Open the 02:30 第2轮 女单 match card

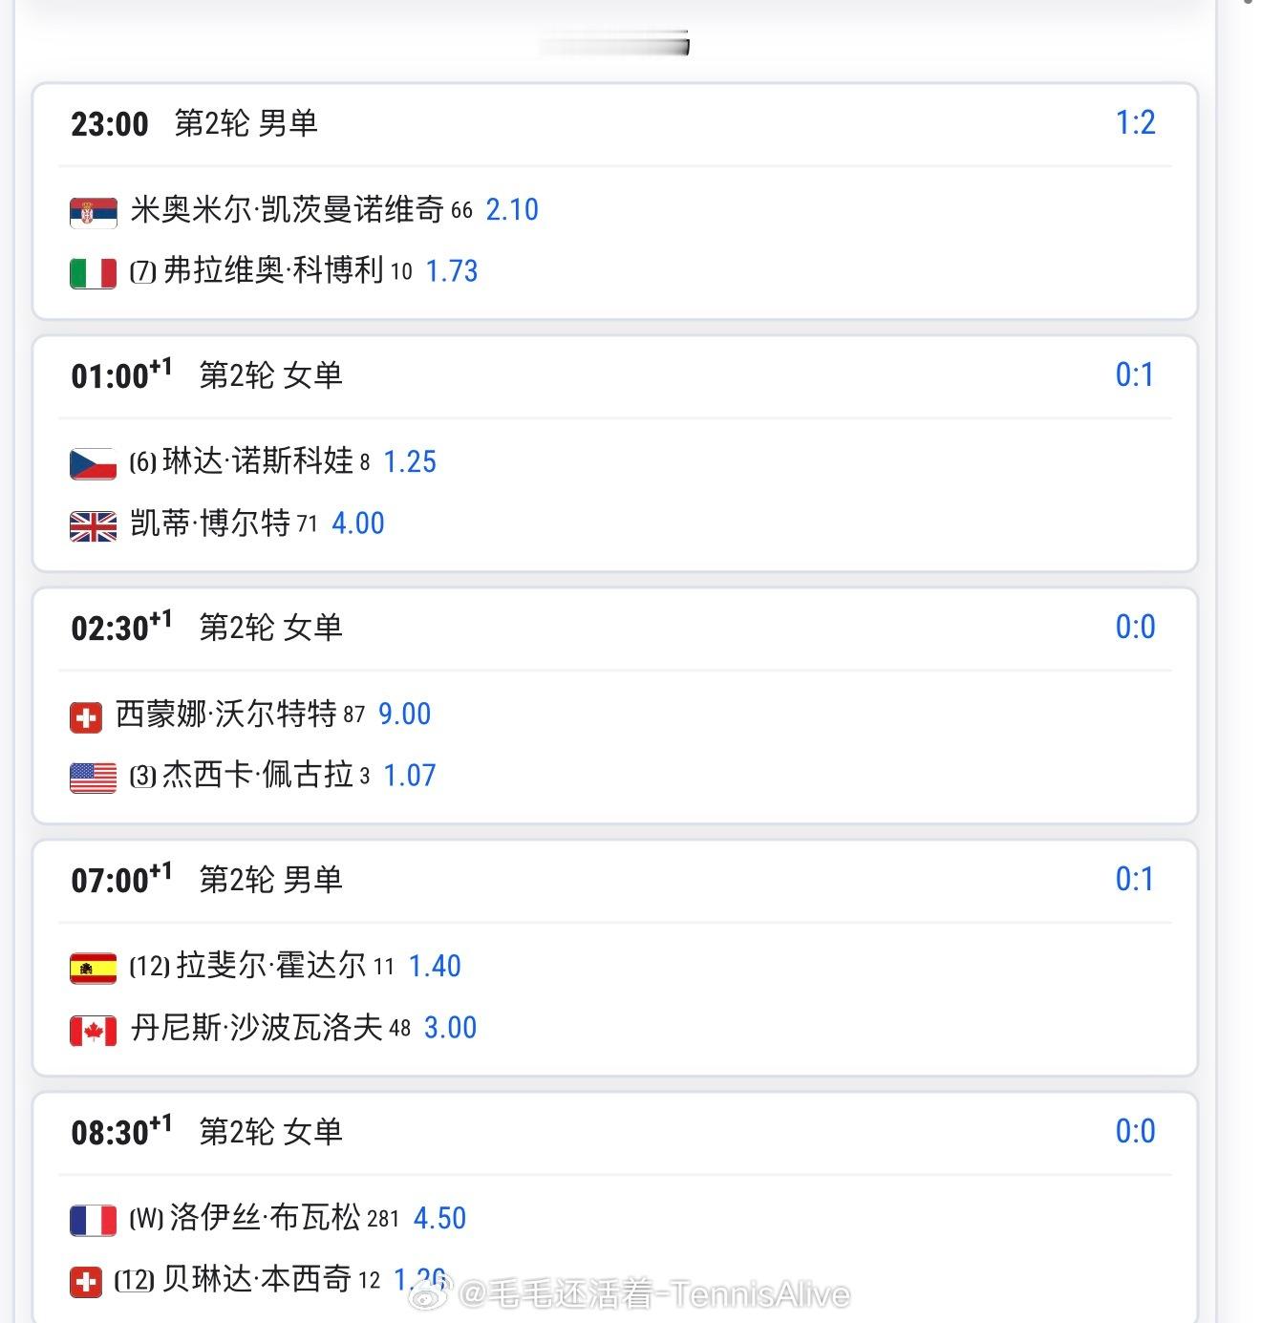click(x=615, y=706)
